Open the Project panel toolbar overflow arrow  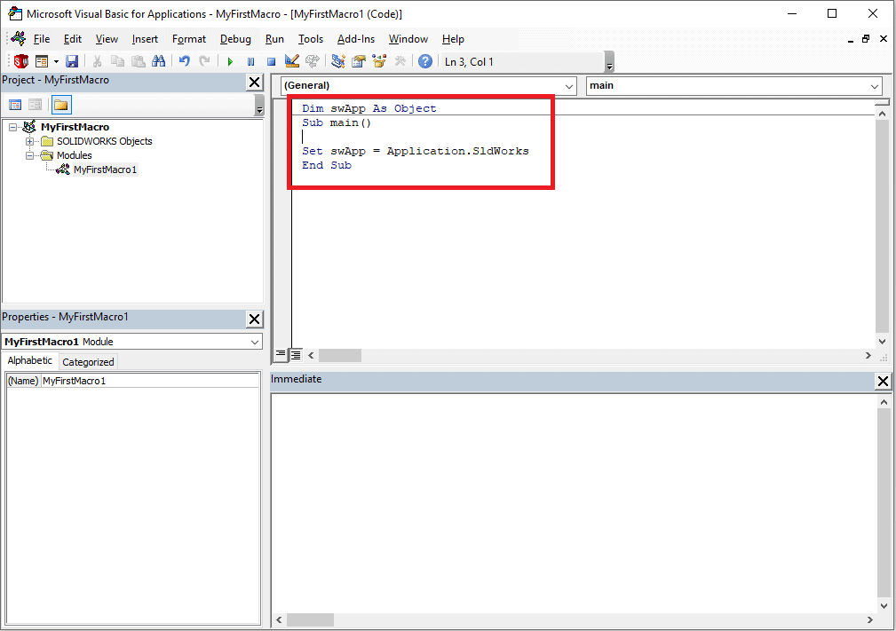click(x=259, y=106)
